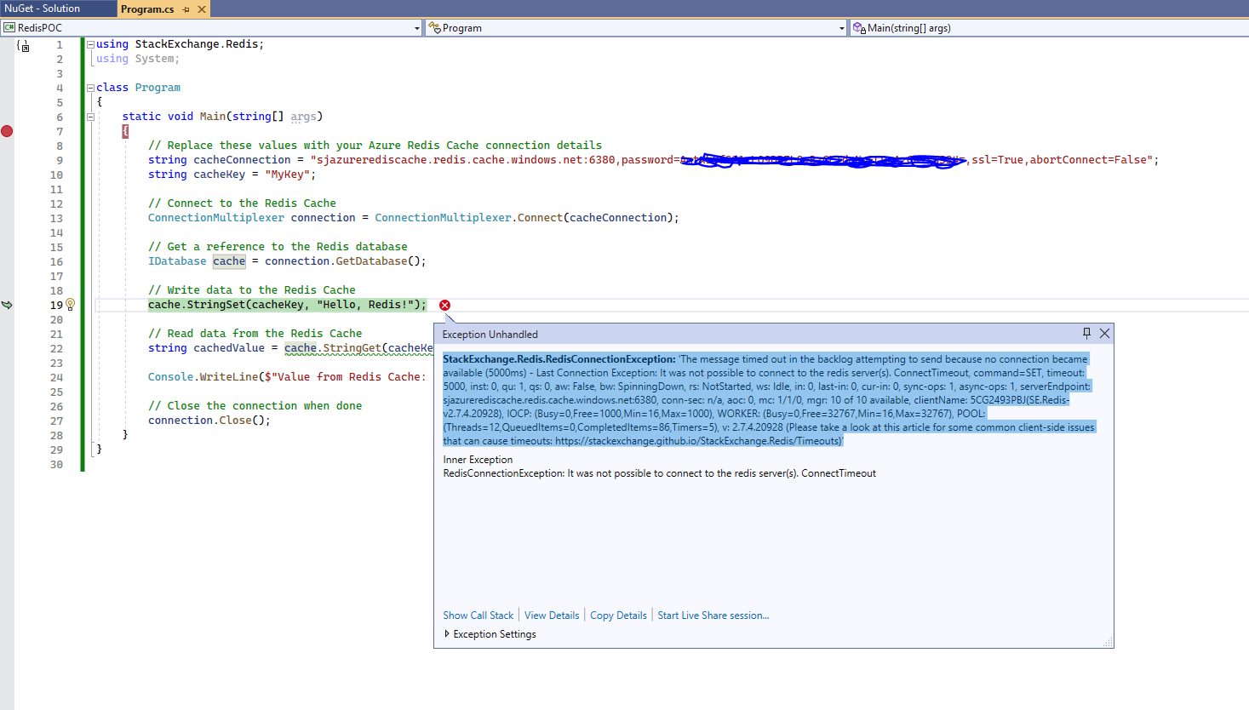Screen dimensions: 1249x710
Task: Pin the Program.cs document tab
Action: (186, 9)
